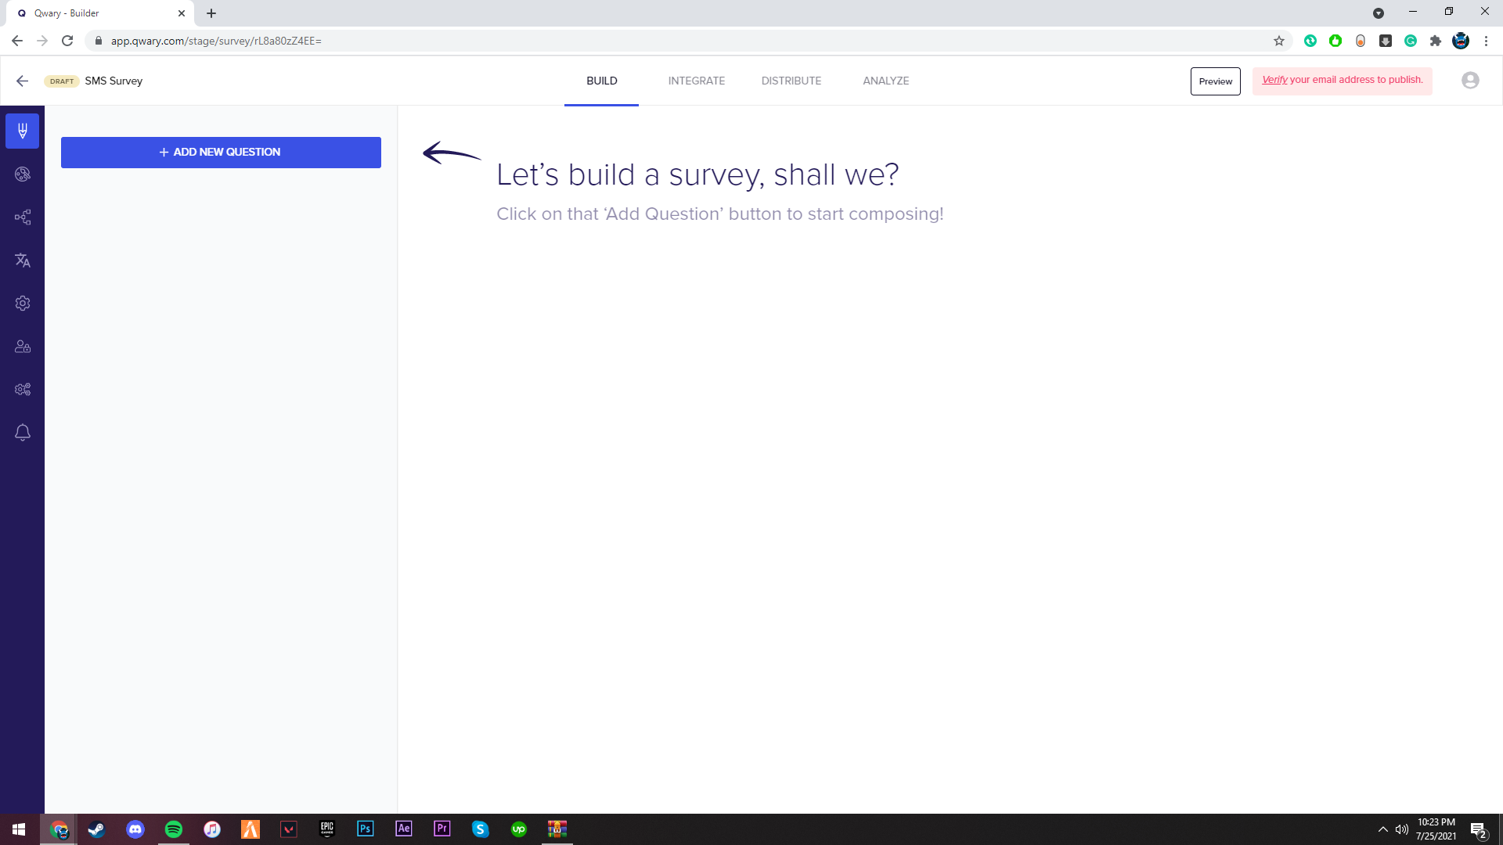Switch to the INTEGRATE tab
Viewport: 1503px width, 845px height.
[696, 81]
